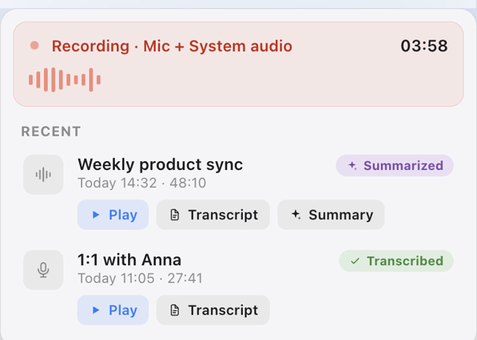This screenshot has height=340, width=477.
Task: Click the microphone icon for 1:1 with Anna
Action: click(x=43, y=270)
